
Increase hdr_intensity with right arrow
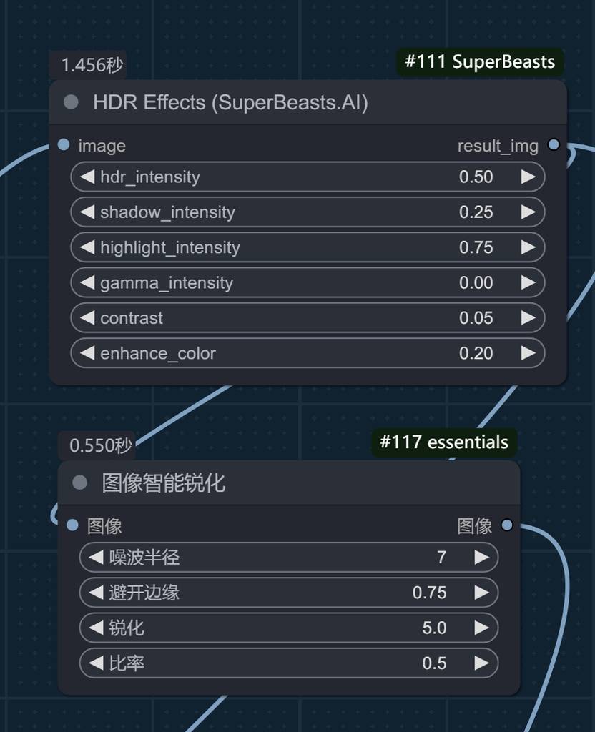(528, 177)
